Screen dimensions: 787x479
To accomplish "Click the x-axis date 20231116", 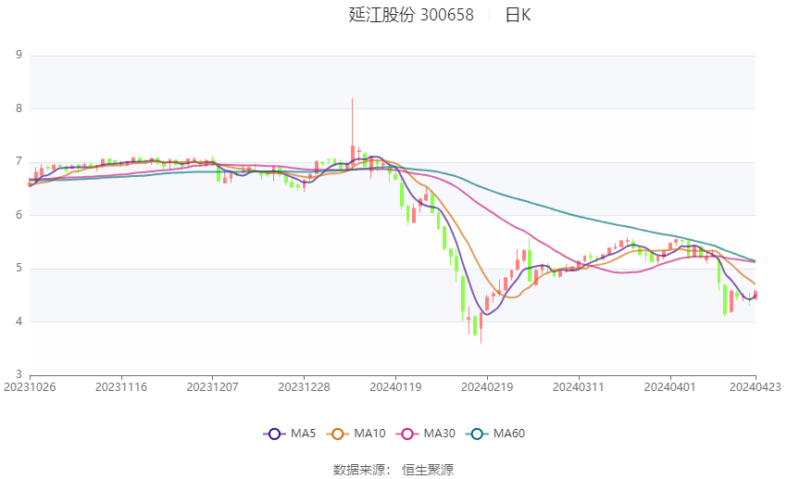I will pos(121,387).
